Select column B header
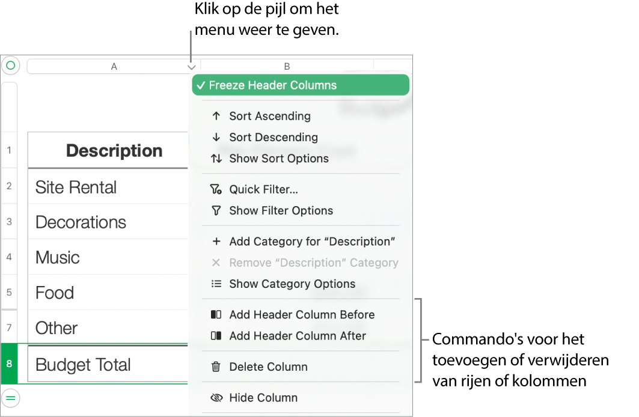The height and width of the screenshot is (417, 639). point(287,66)
